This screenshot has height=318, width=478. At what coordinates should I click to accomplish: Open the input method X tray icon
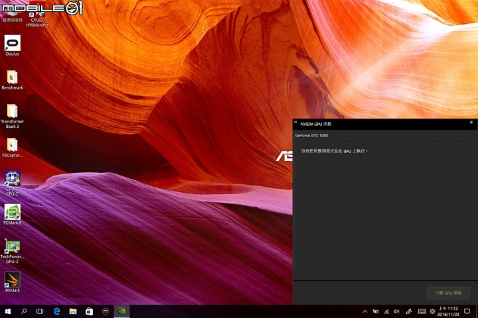coord(432,311)
